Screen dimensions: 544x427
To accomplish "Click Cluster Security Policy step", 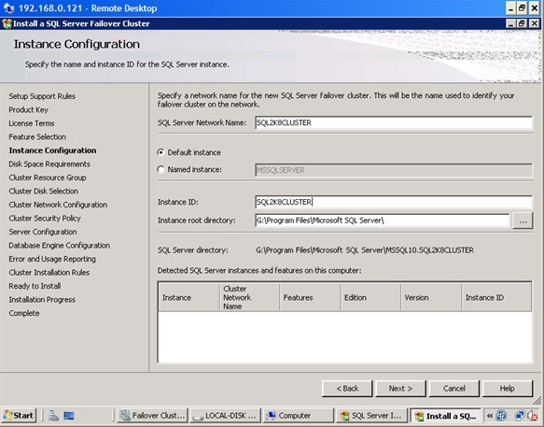I will [45, 219].
